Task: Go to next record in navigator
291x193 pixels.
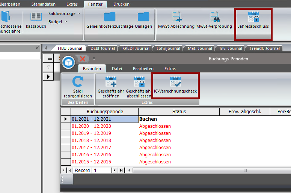Action: (x=115, y=170)
